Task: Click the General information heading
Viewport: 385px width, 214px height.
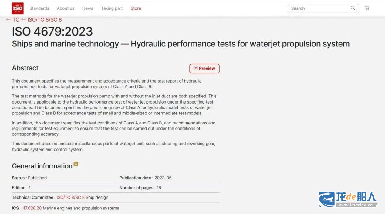Action: 42,166
